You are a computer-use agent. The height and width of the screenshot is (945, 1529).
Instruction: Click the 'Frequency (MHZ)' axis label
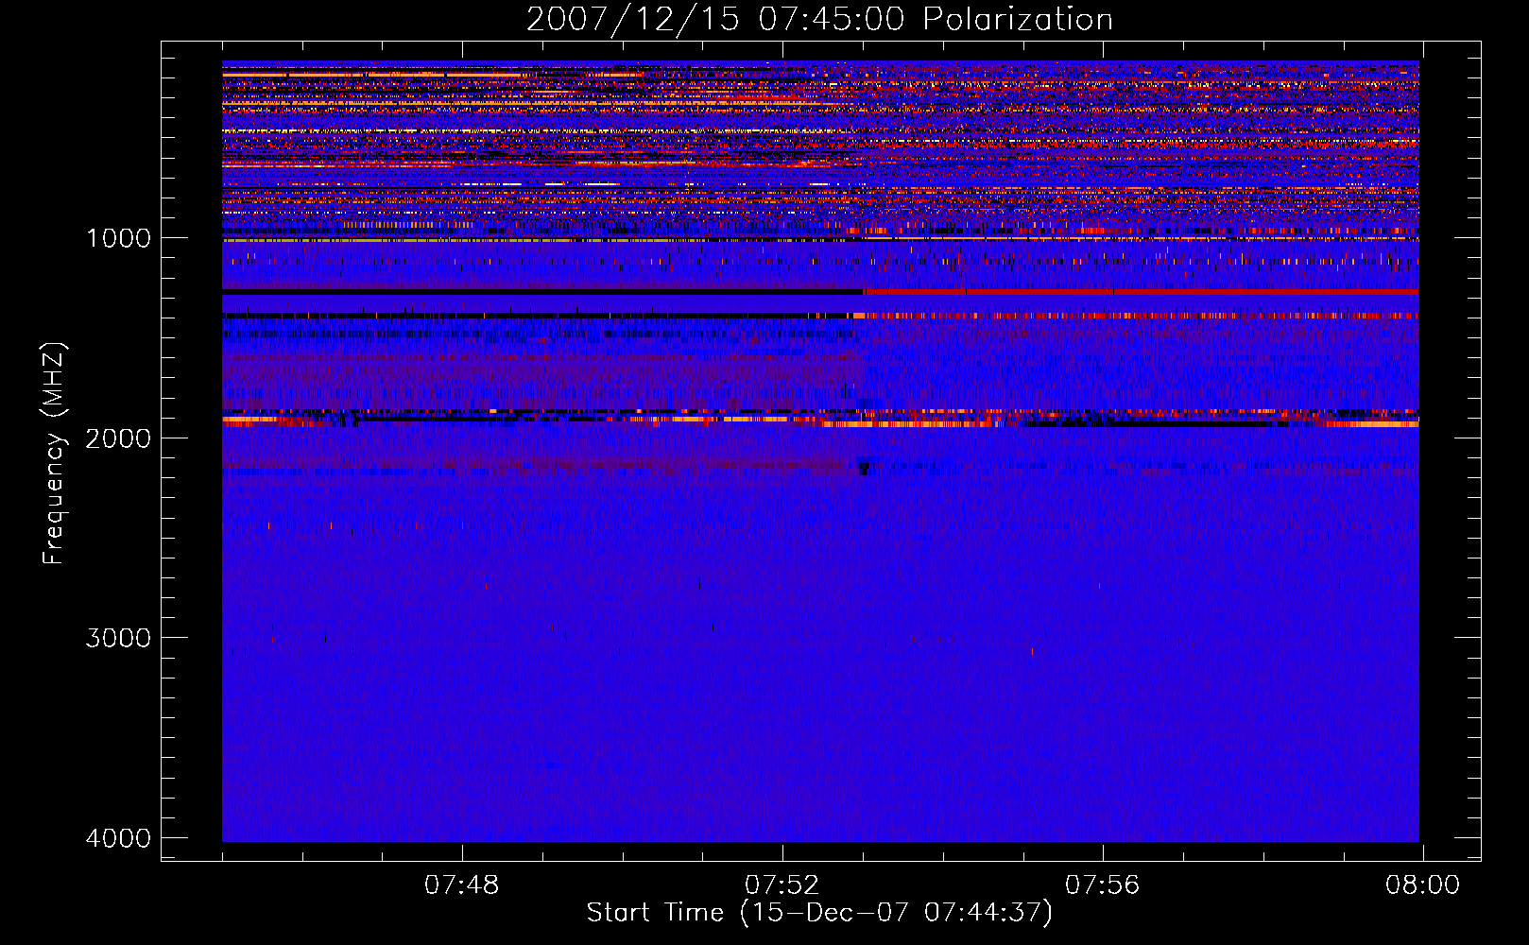click(55, 454)
